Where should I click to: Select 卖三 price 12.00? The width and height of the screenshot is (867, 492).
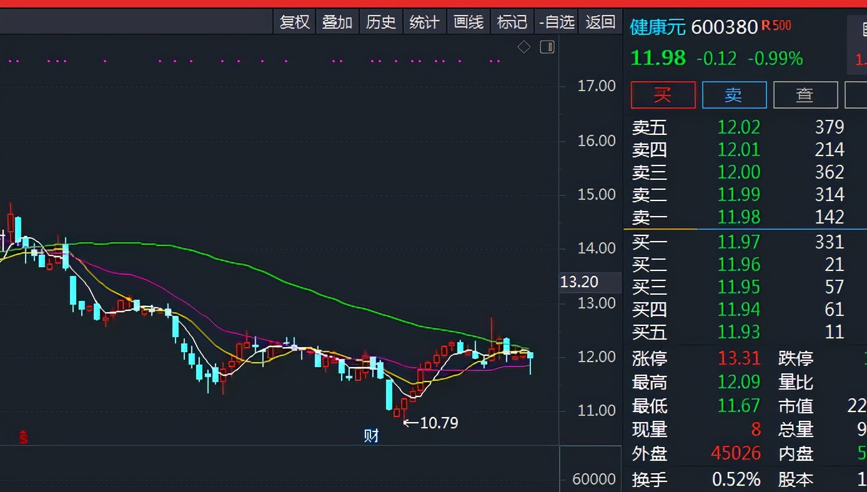(739, 172)
